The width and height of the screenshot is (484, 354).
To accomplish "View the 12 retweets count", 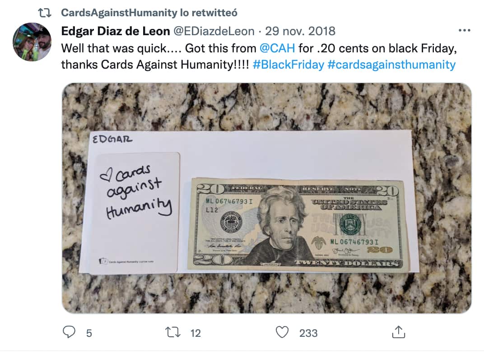I will pyautogui.click(x=195, y=333).
